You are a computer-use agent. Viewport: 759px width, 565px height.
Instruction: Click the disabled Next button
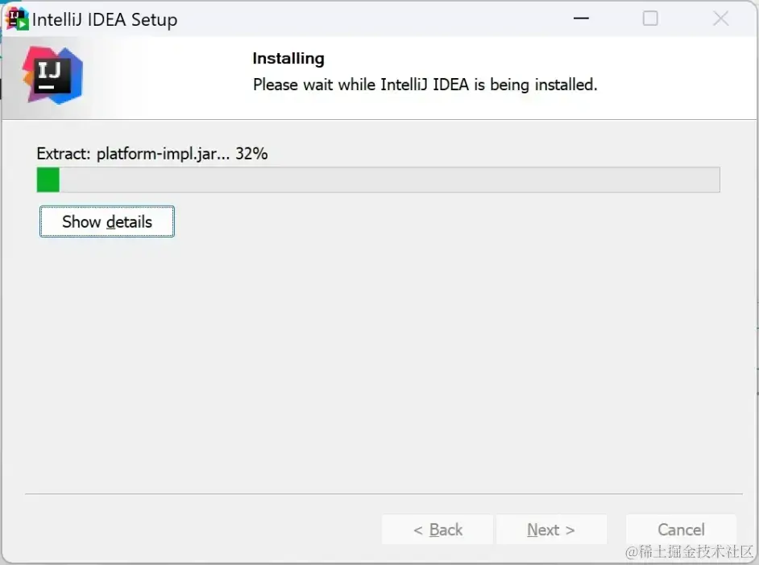(551, 530)
